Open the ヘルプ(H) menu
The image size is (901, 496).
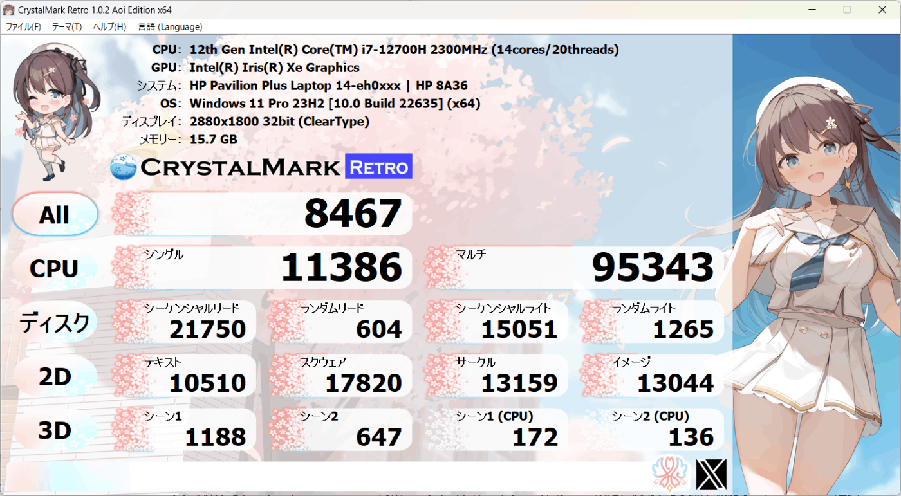click(x=109, y=27)
